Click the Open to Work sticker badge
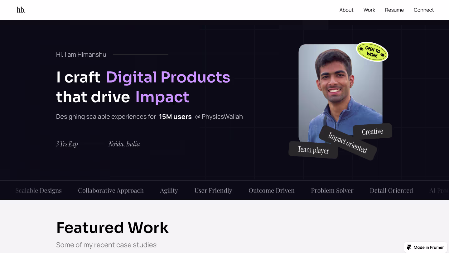This screenshot has height=253, width=449. (372, 52)
